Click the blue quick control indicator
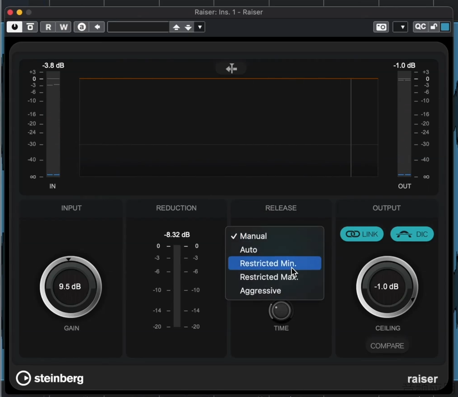Image resolution: width=458 pixels, height=397 pixels. [445, 27]
